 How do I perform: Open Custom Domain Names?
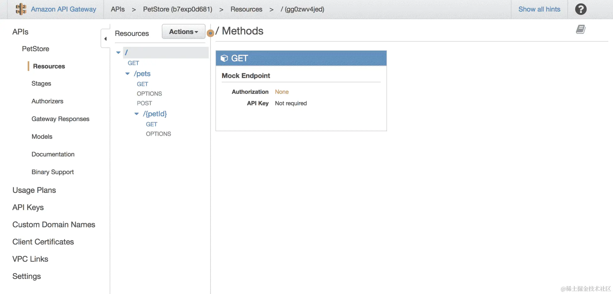[54, 225]
